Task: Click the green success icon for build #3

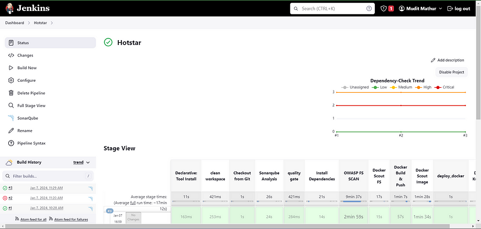Action: (5, 188)
